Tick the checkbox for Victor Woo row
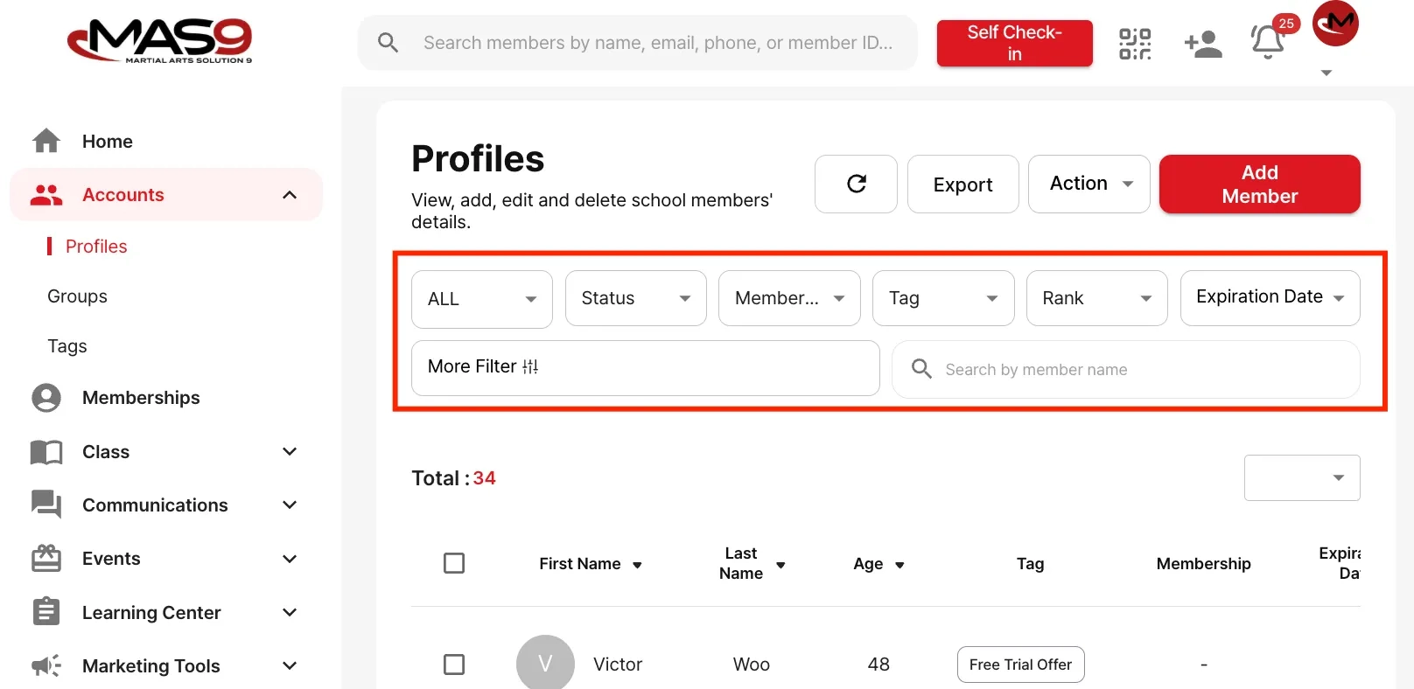Viewport: 1414px width, 689px height. (x=454, y=665)
